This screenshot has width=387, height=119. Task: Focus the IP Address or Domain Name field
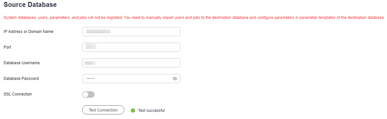131,32
